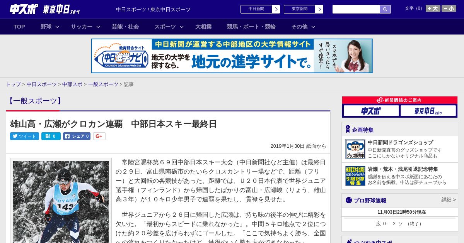
Task: Share article with Facebook シェア button
Action: pyautogui.click(x=77, y=136)
